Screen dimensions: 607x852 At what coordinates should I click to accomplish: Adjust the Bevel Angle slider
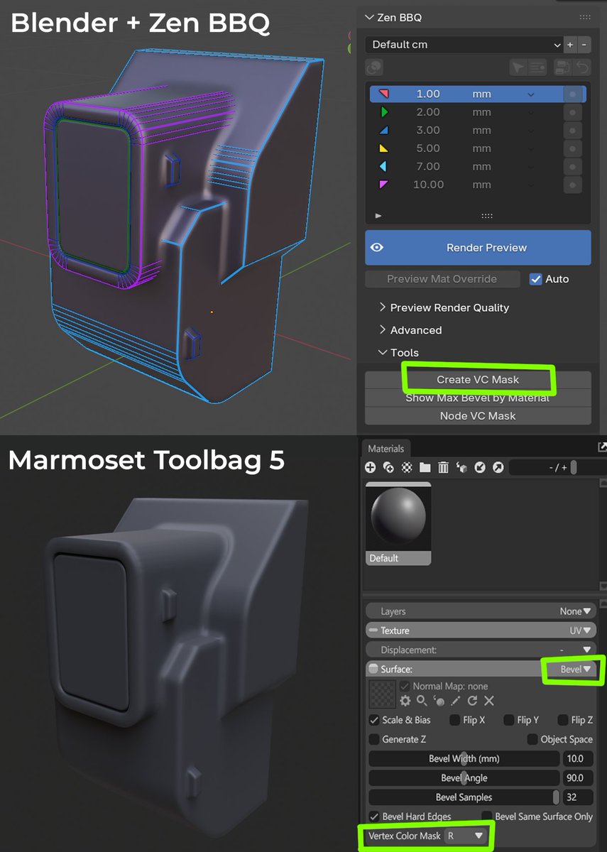tap(464, 778)
